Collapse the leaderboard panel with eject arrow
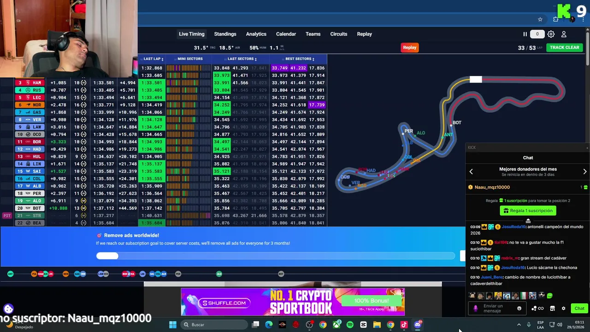The image size is (590, 332). tap(528, 221)
